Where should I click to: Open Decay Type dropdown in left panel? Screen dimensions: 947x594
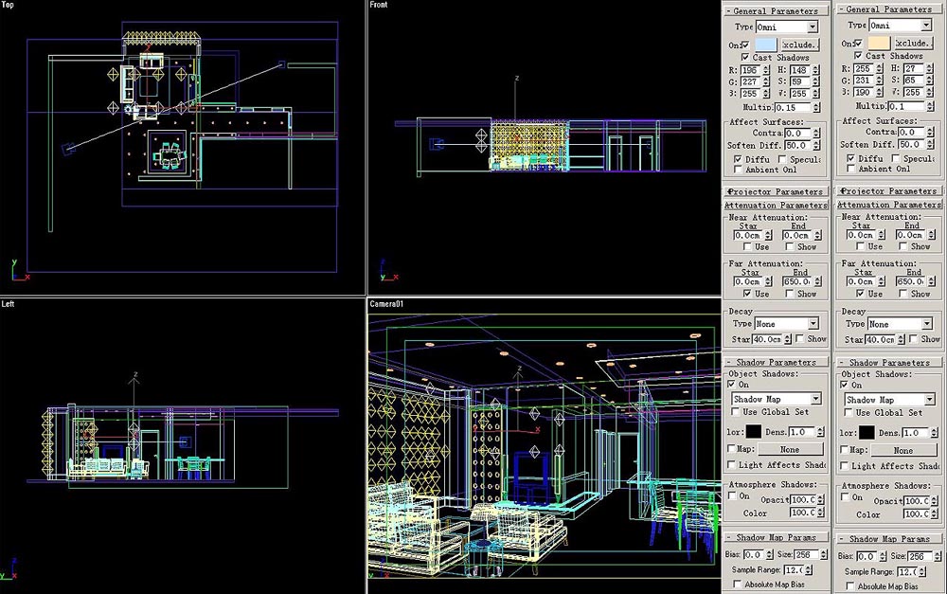click(x=786, y=324)
